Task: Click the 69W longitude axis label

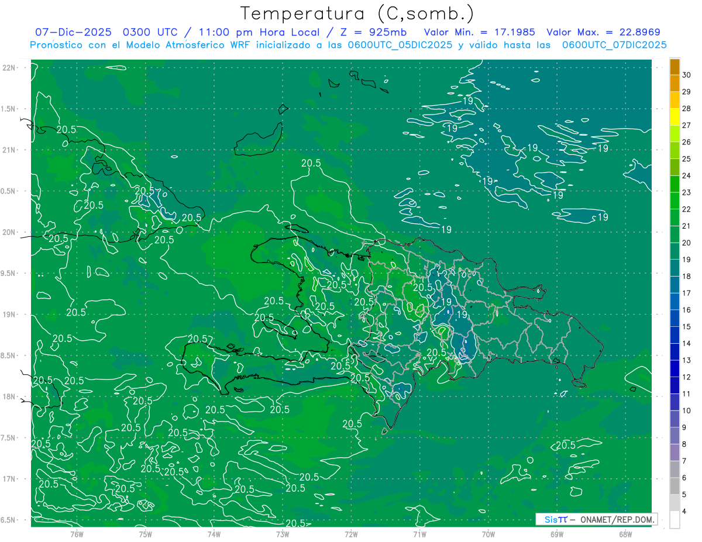Action: [x=557, y=534]
